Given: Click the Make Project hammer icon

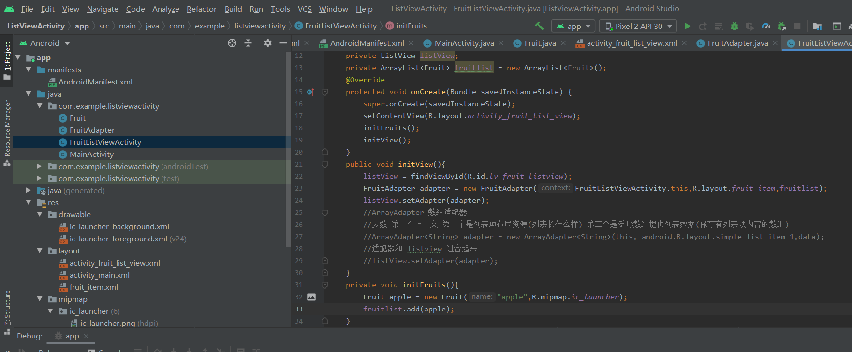Looking at the screenshot, I should click(539, 26).
